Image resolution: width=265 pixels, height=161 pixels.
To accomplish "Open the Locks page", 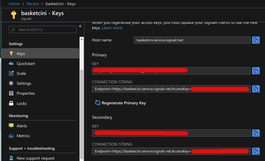I will click(x=22, y=103).
